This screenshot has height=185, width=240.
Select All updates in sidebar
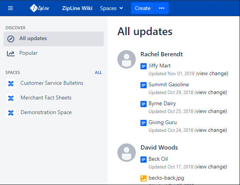(x=54, y=39)
